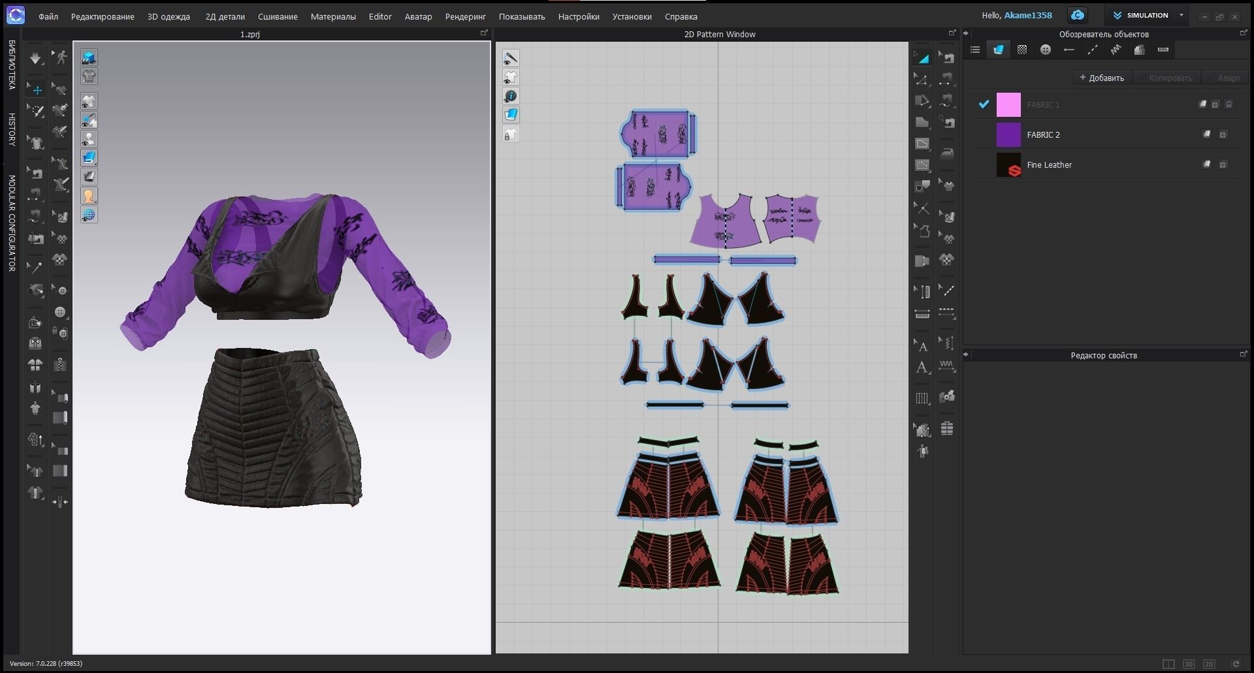Switch to the Fabric list in object browser
Image resolution: width=1254 pixels, height=673 pixels.
[999, 50]
